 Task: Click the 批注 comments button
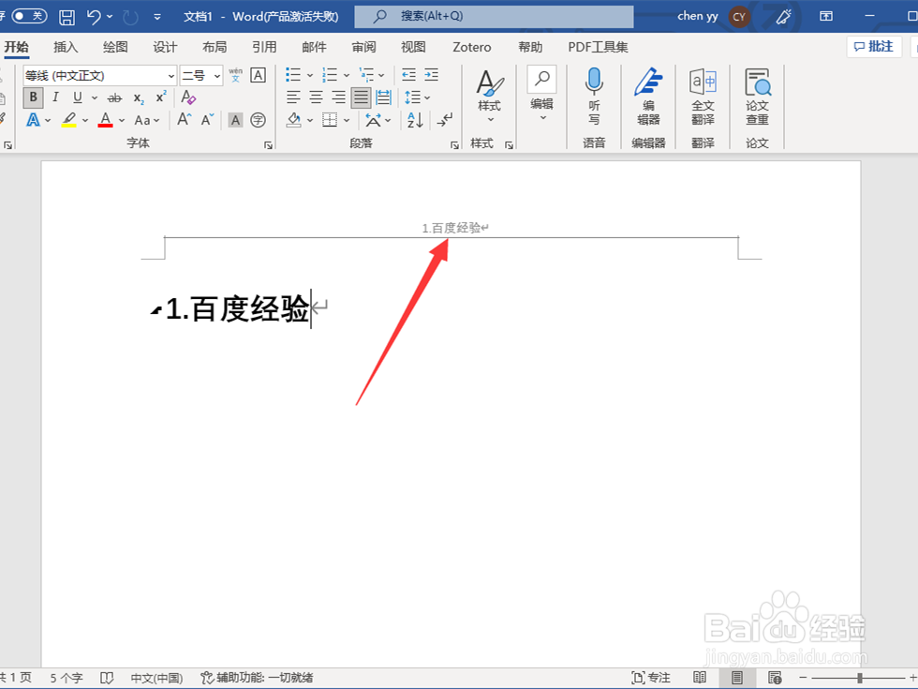tap(874, 46)
